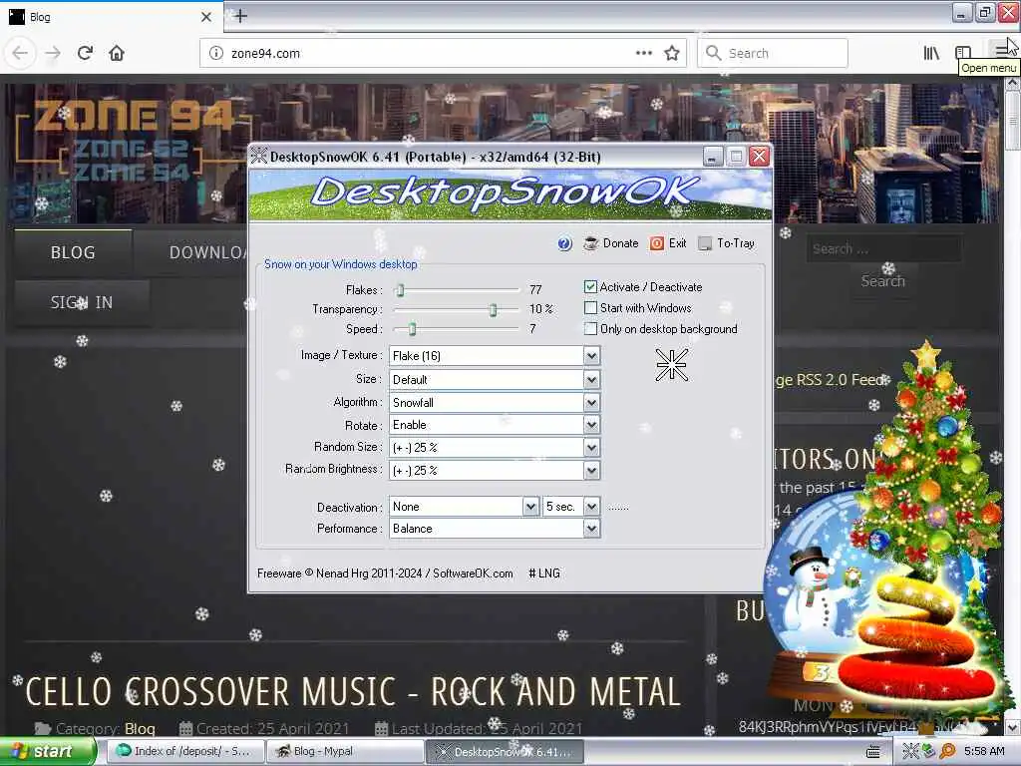Screen dimensions: 1021x766
Task: Open the DOWNLOAD menu on the website
Action: [x=208, y=252]
